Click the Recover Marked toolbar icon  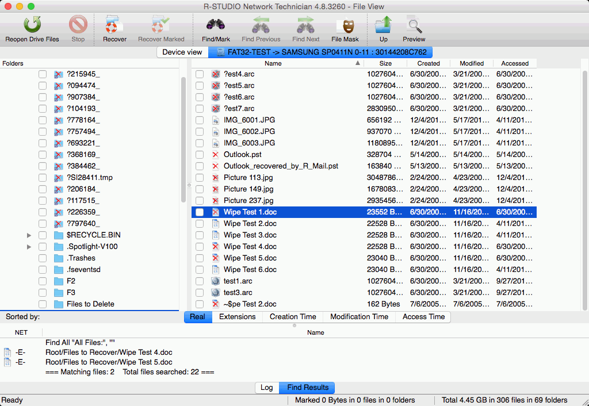tap(161, 25)
